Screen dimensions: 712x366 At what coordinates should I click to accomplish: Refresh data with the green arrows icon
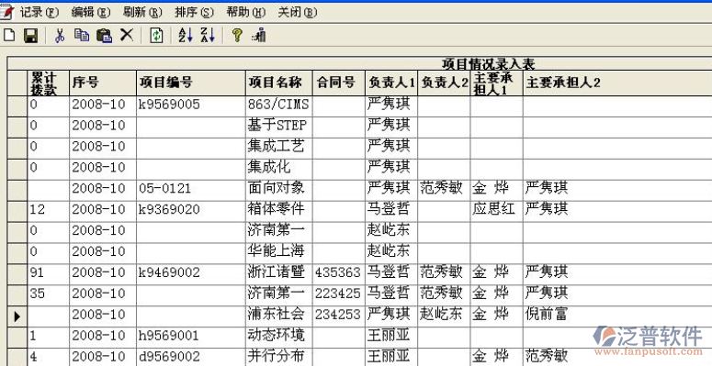pos(156,36)
